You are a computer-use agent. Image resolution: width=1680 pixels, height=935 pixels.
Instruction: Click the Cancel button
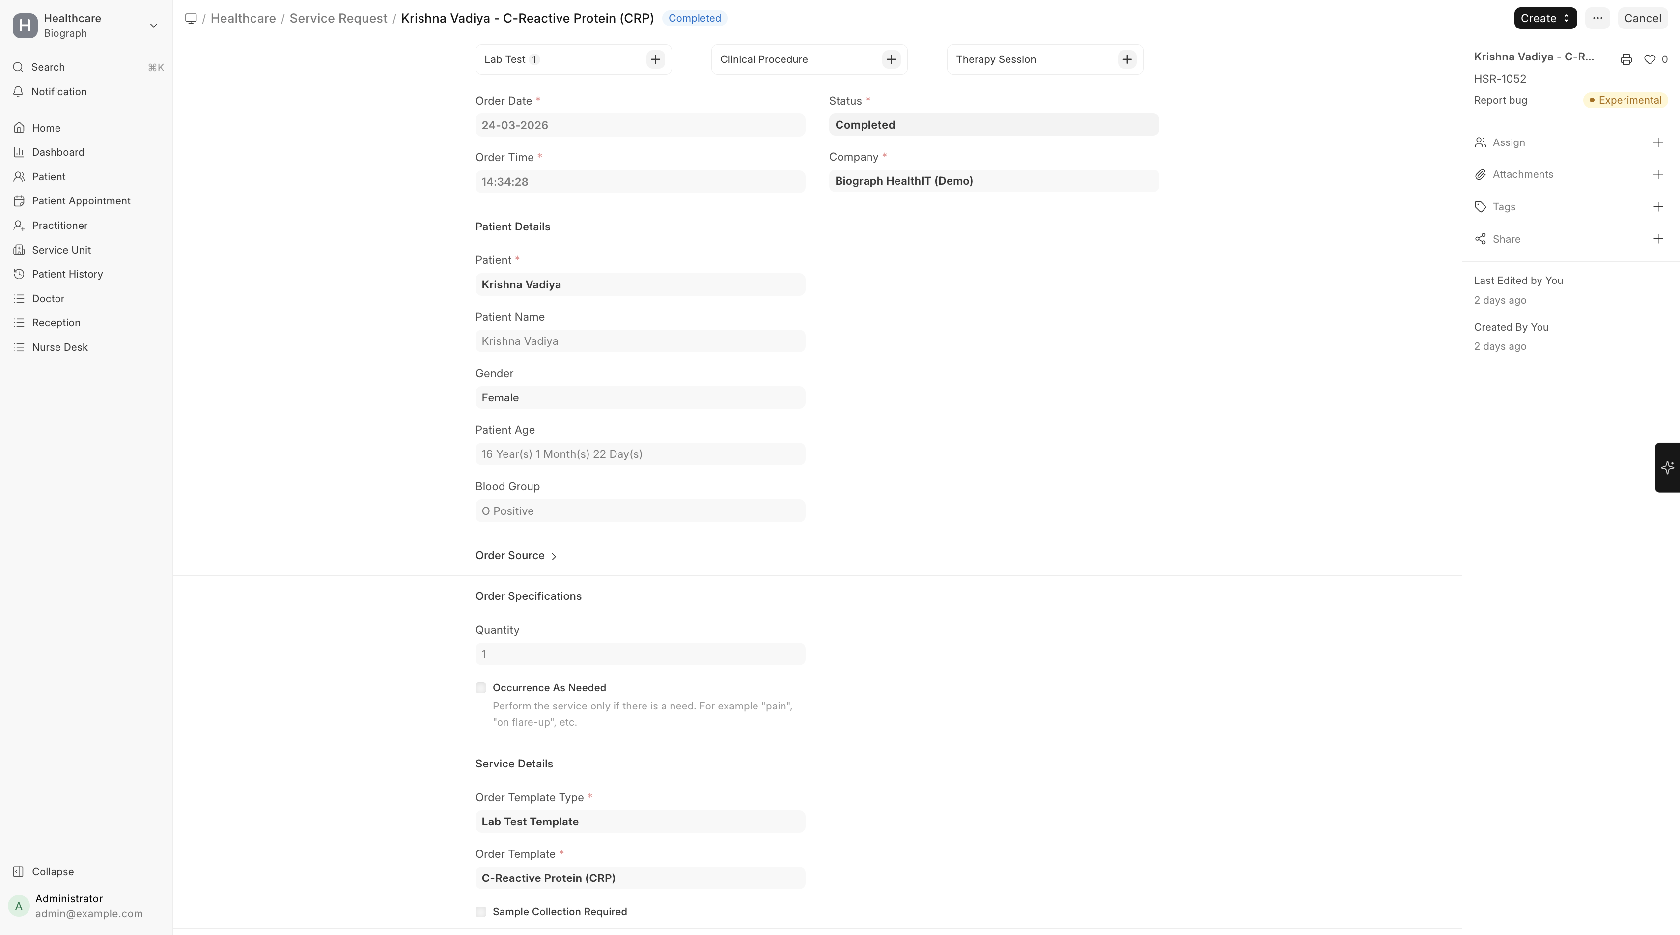tap(1642, 18)
